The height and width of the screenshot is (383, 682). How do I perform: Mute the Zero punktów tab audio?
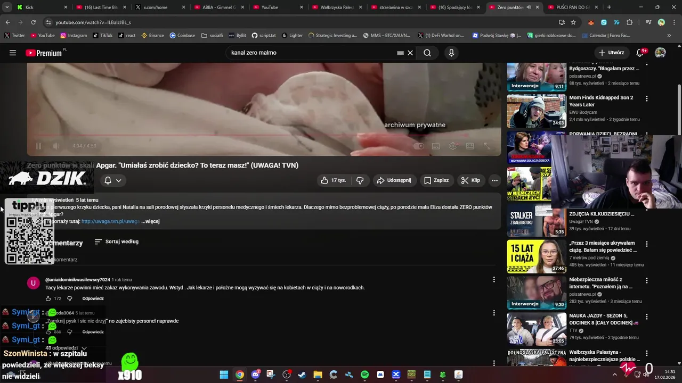coord(529,7)
